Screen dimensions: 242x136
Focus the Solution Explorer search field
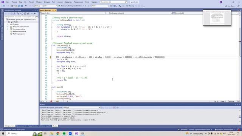[x=21, y=17]
